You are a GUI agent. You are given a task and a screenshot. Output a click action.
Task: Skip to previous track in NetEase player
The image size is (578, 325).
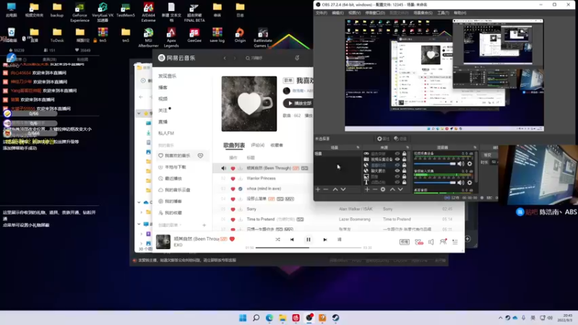[x=292, y=240]
